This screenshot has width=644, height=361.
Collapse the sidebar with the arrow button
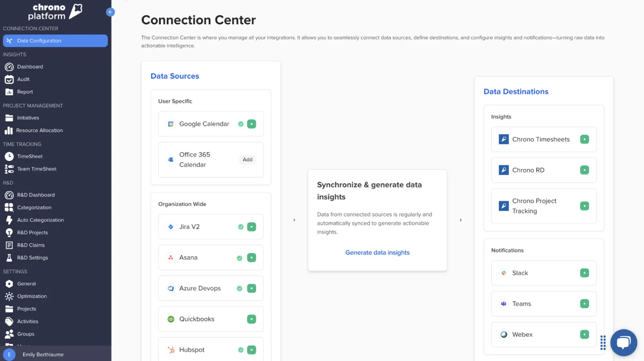pyautogui.click(x=110, y=12)
